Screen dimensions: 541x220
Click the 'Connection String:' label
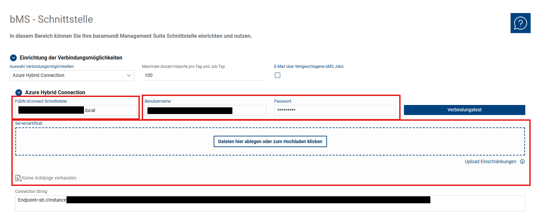31,192
